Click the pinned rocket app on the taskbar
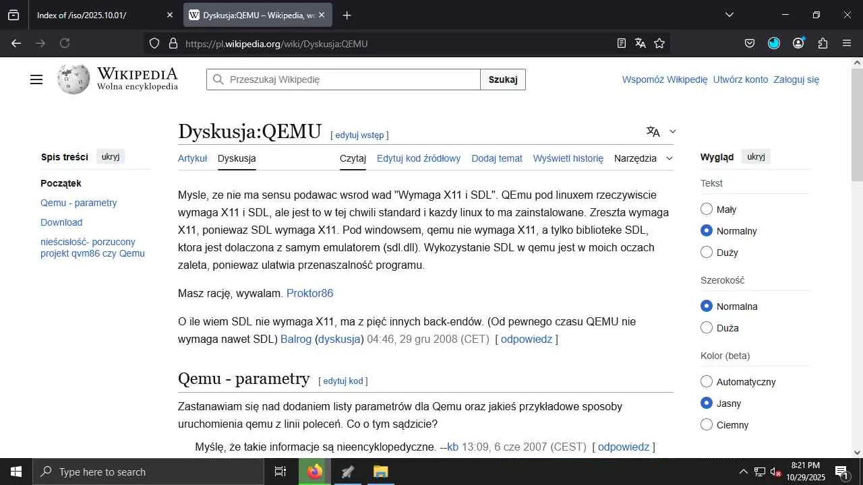The height and width of the screenshot is (485, 863). point(348,472)
